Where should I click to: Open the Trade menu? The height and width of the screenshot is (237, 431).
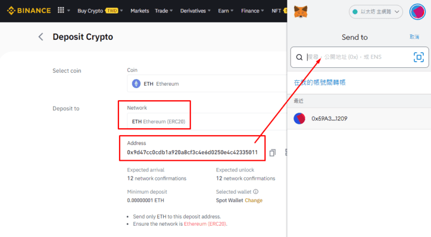164,11
